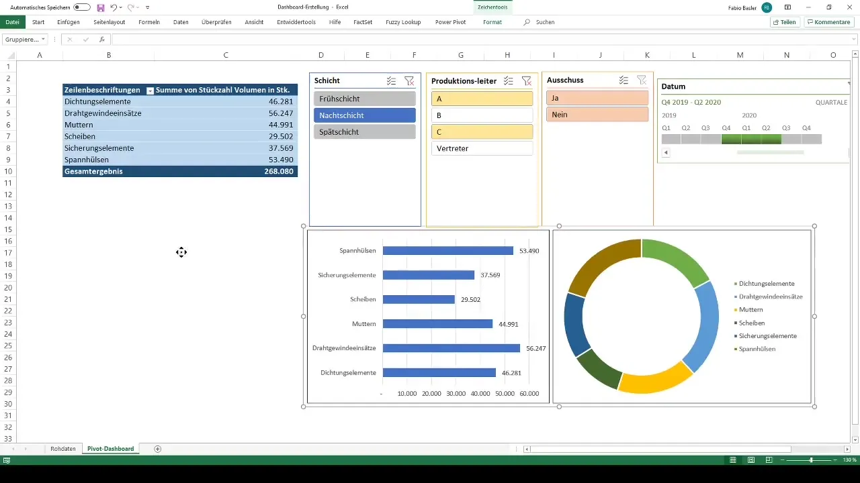Image resolution: width=860 pixels, height=483 pixels.
Task: Open the Datei tab
Action: tap(12, 22)
